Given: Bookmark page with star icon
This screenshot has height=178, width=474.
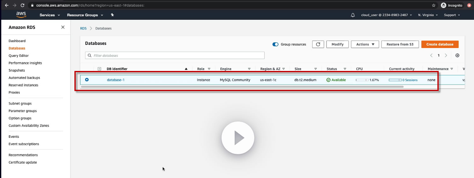Looking at the screenshot, I should point(434,5).
